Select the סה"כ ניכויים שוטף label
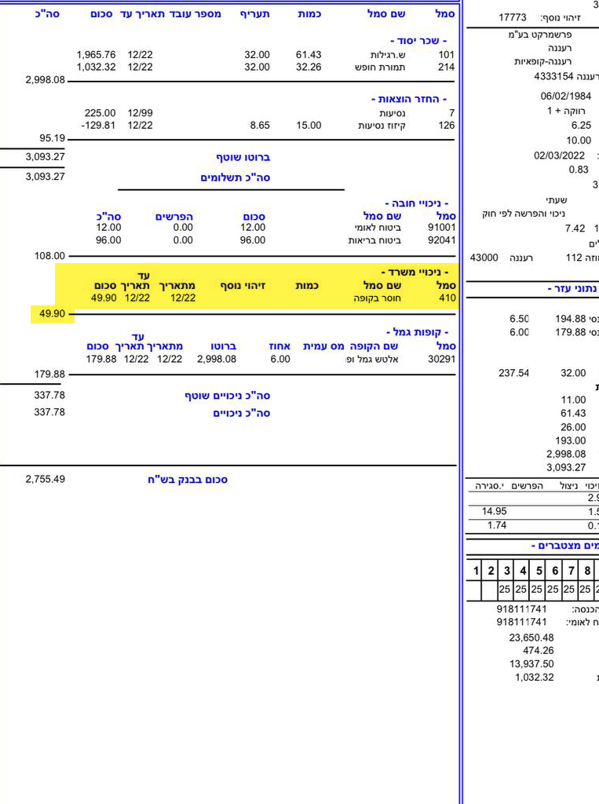The image size is (599, 804). (228, 396)
